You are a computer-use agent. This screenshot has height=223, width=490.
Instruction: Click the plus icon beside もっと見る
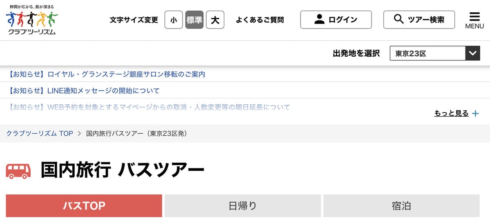pos(475,114)
